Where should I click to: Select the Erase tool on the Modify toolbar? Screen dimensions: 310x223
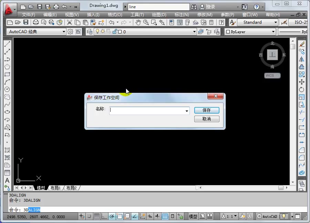(302, 44)
